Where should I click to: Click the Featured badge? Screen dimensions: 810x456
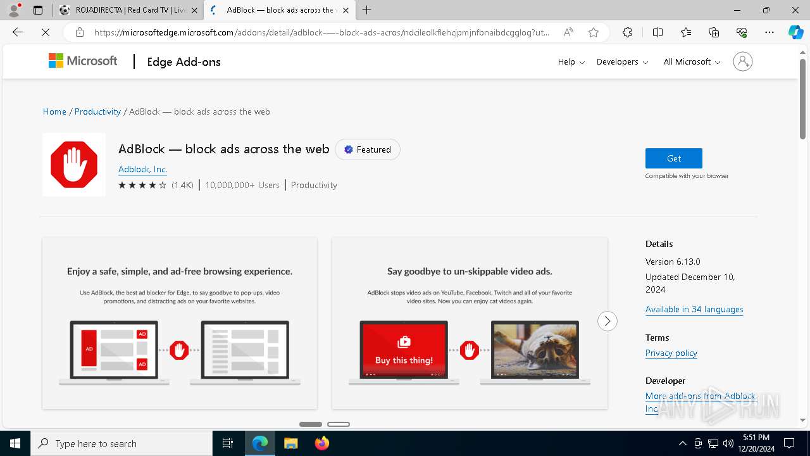[x=368, y=149]
